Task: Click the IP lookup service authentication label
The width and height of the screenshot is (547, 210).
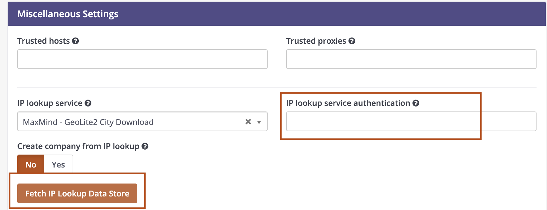Action: tap(348, 103)
